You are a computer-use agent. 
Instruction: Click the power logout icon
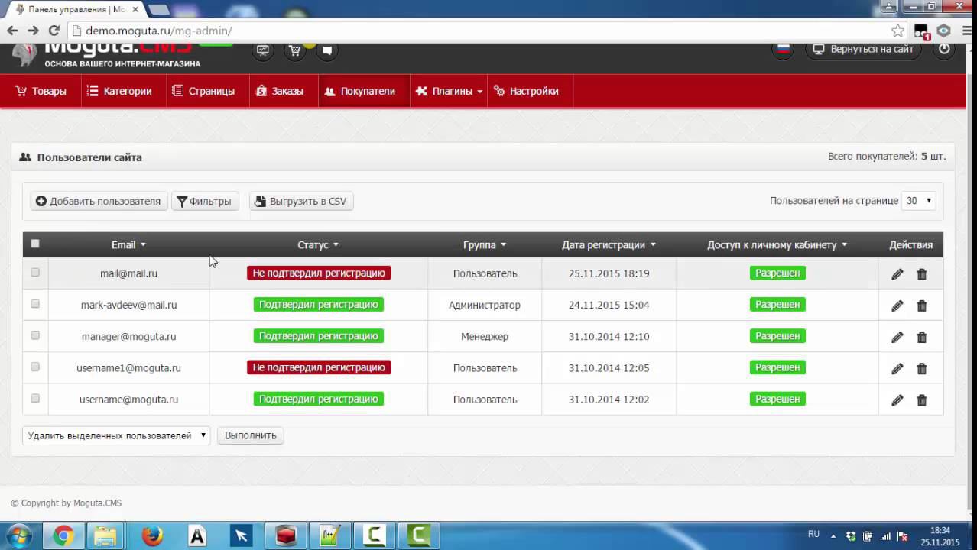pos(944,49)
